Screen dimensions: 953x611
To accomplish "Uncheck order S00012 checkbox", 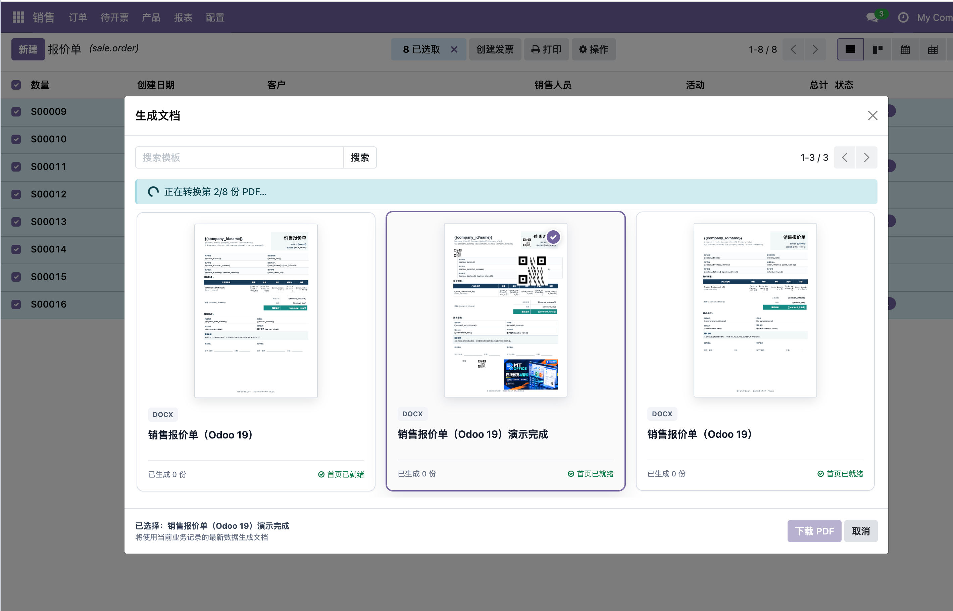I will [16, 194].
